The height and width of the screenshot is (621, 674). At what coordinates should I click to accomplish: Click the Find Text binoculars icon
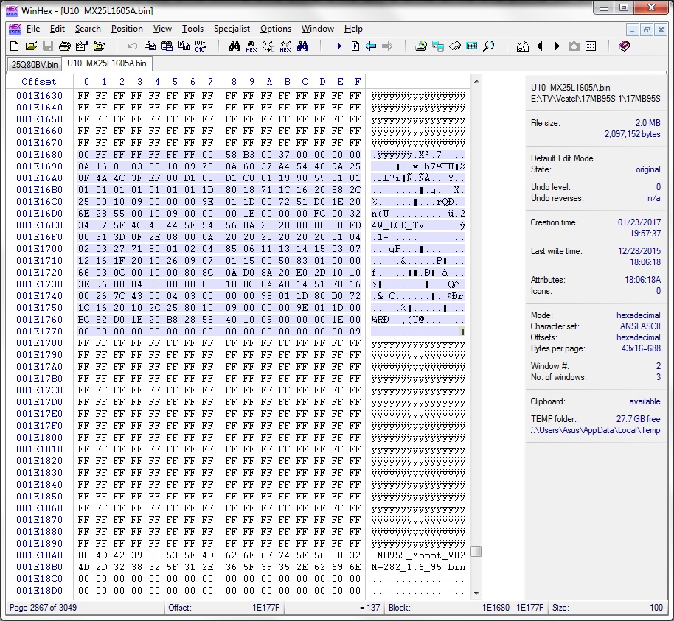pyautogui.click(x=235, y=46)
